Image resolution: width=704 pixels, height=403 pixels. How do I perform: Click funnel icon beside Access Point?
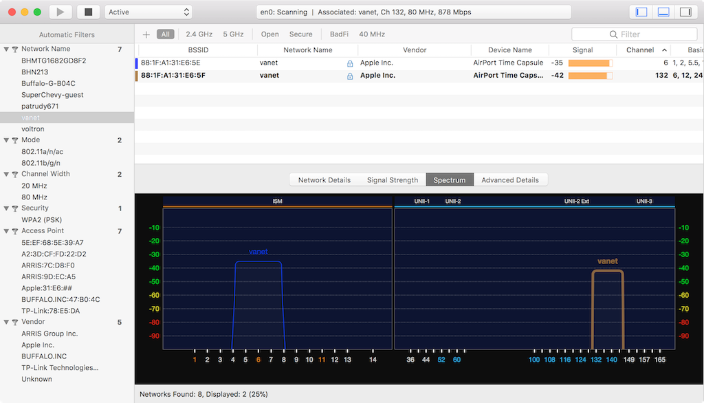(15, 231)
